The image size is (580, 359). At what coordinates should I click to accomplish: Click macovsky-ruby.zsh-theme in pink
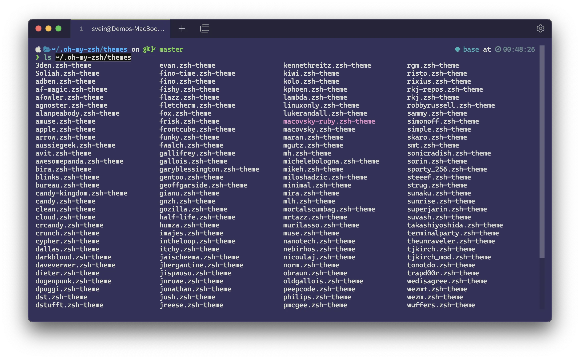pos(329,121)
